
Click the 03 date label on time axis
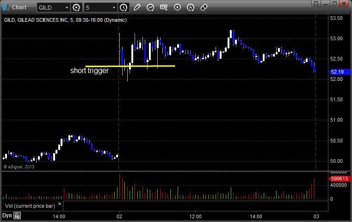pos(316,216)
